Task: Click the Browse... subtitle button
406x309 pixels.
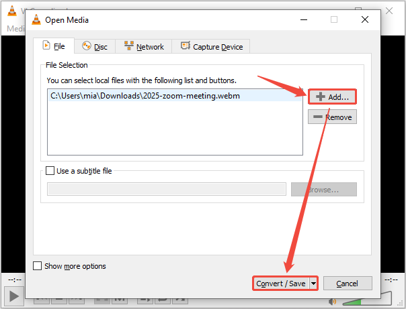Action: pos(324,190)
